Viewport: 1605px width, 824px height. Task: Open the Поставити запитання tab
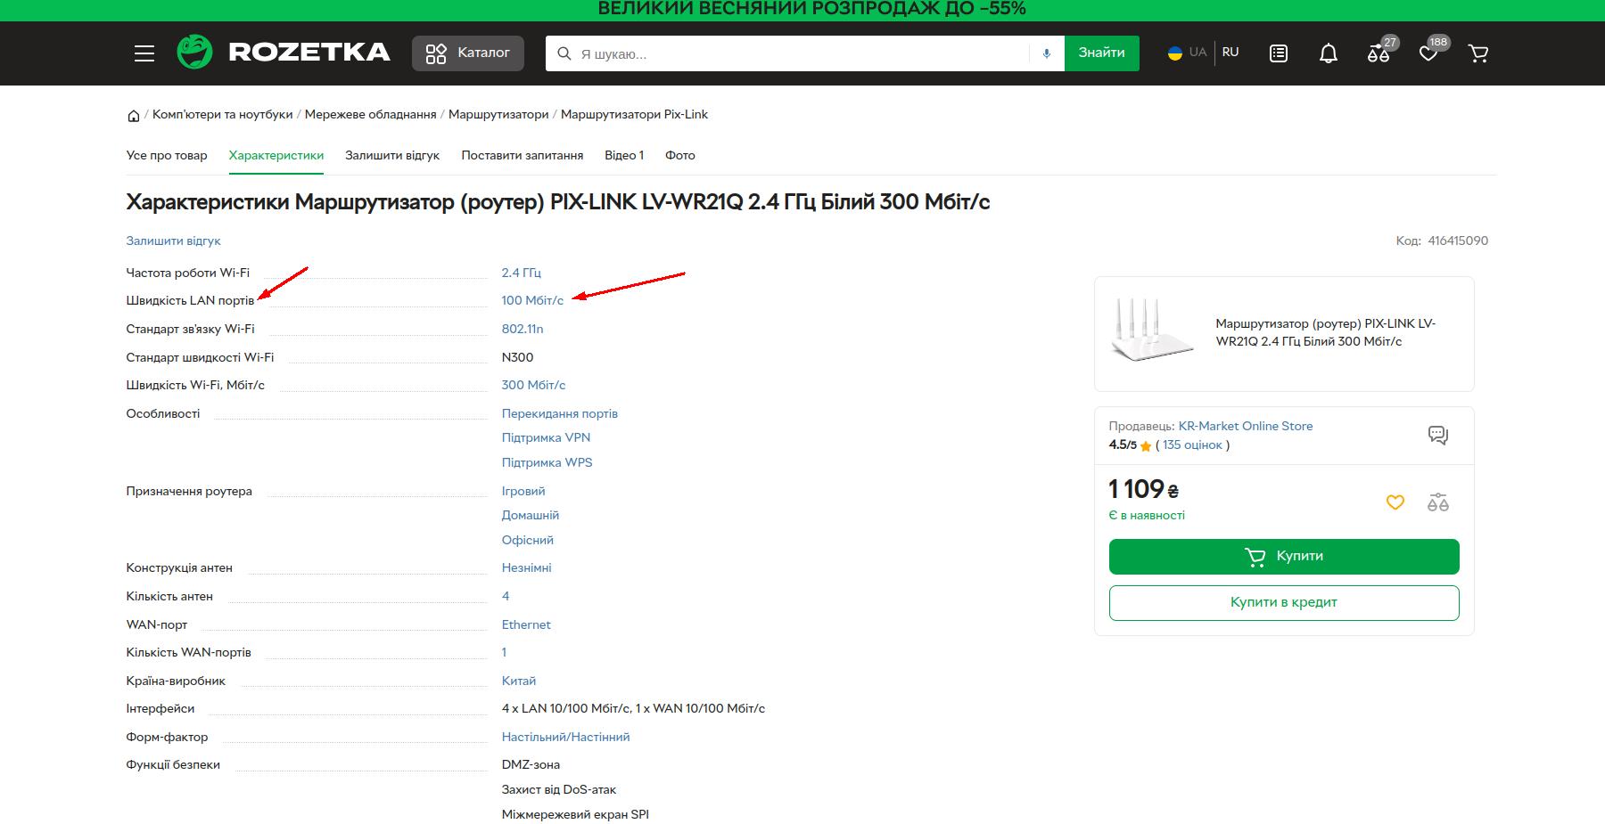click(x=523, y=156)
